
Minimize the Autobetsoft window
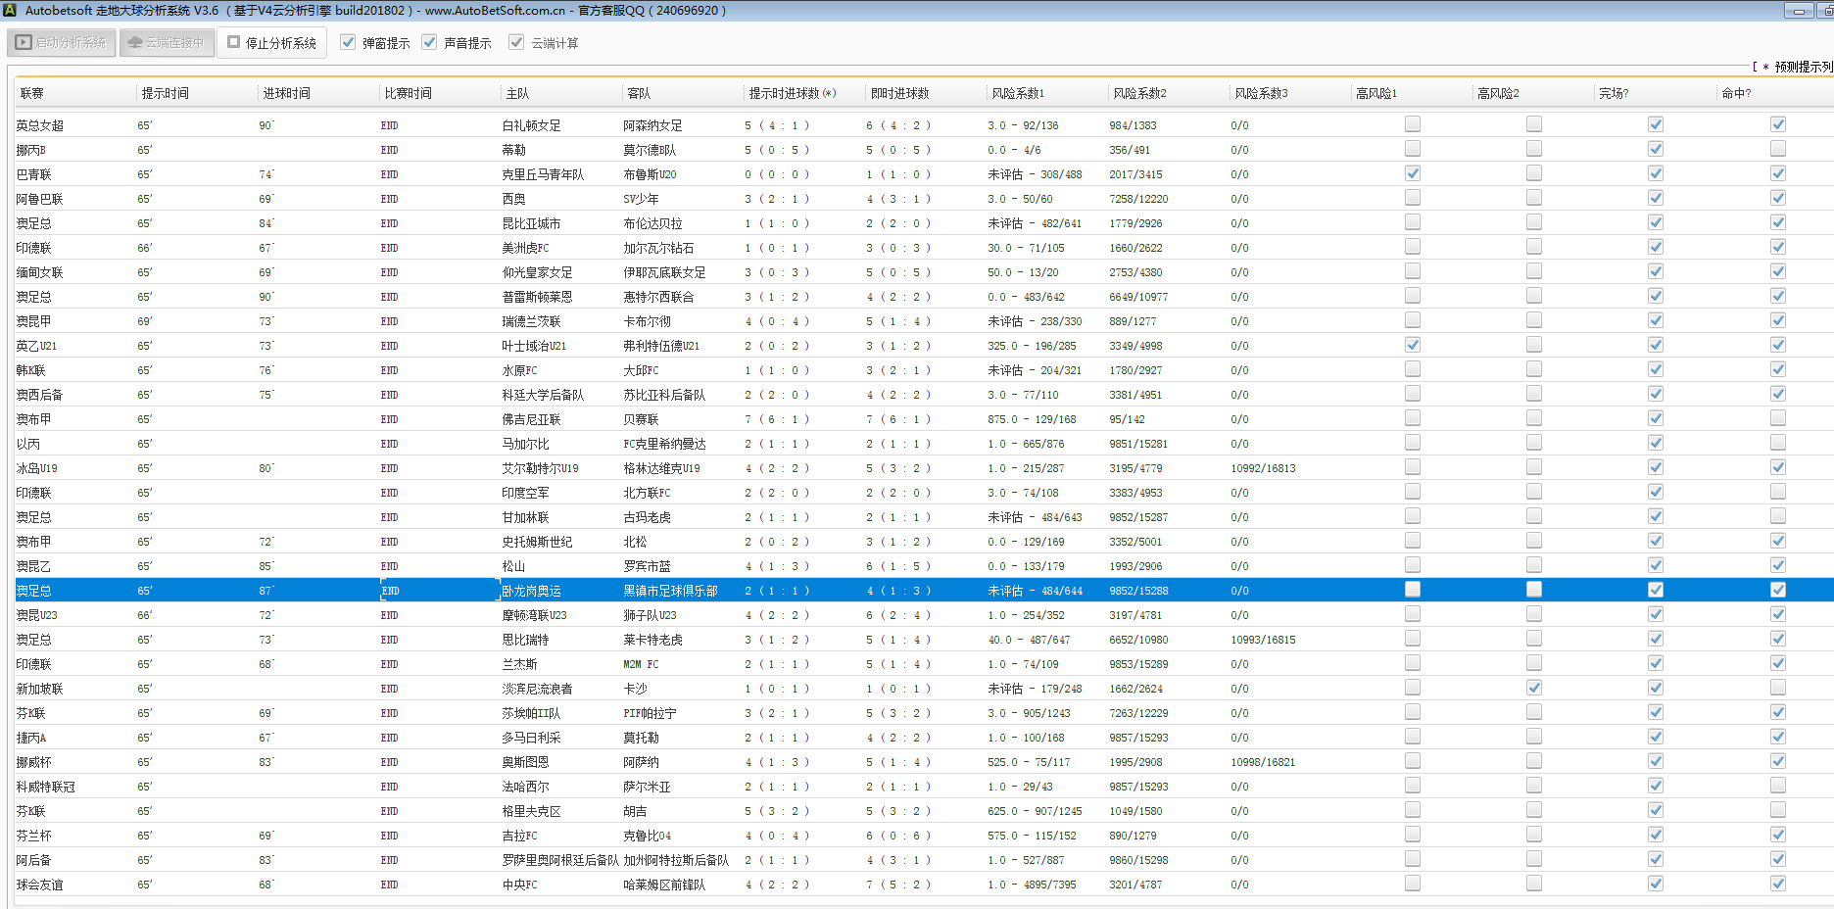point(1799,11)
